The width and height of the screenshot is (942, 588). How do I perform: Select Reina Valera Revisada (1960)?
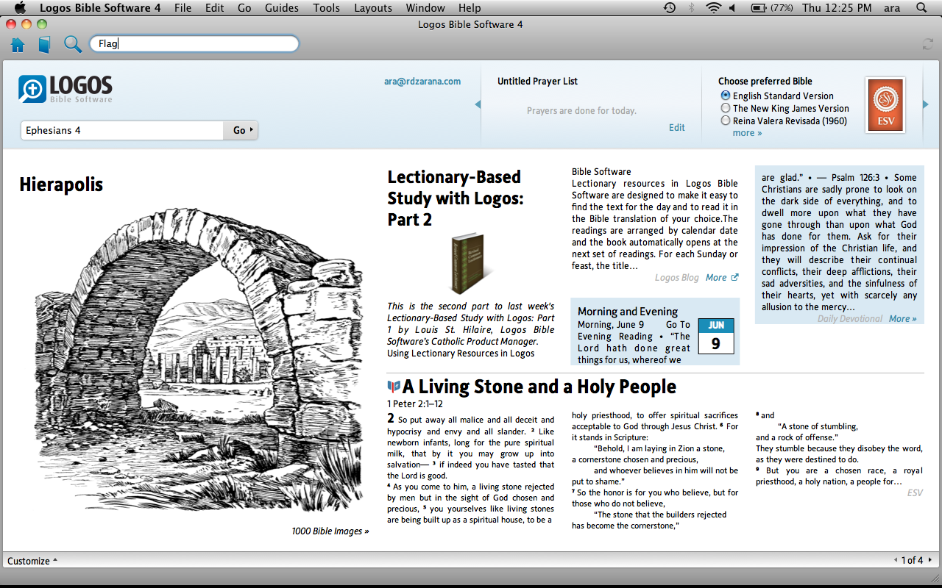726,121
